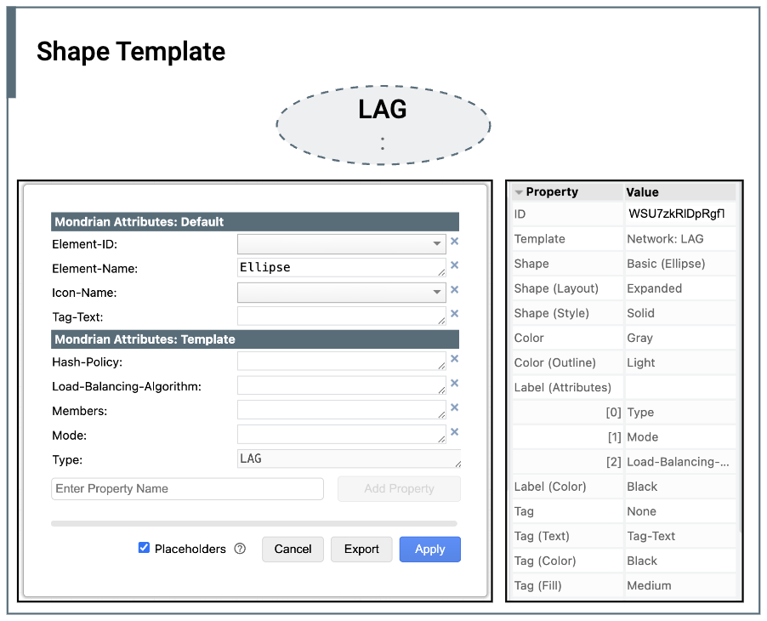The width and height of the screenshot is (767, 621).
Task: Click the horizontal scrollbar below property field
Action: (253, 523)
